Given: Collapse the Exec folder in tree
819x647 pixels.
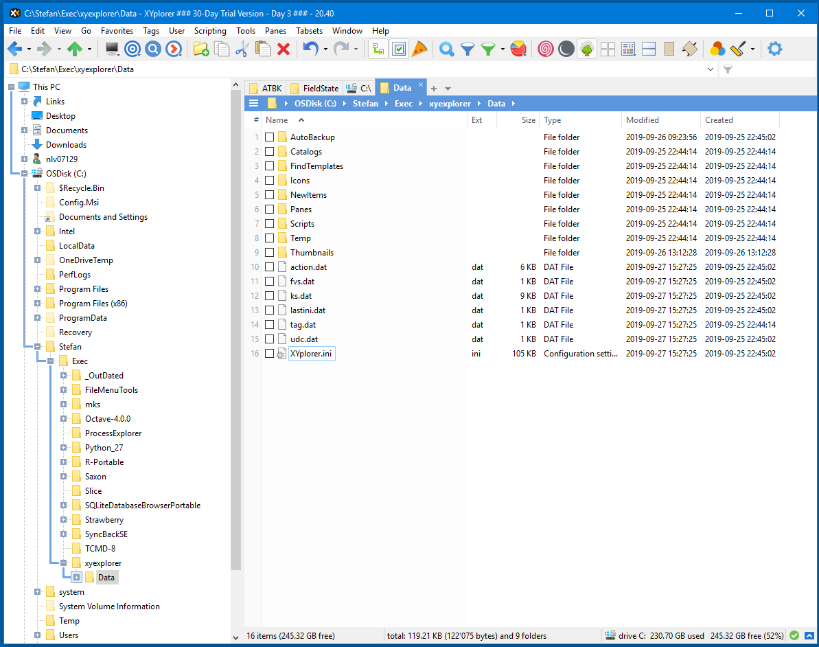Looking at the screenshot, I should point(51,361).
